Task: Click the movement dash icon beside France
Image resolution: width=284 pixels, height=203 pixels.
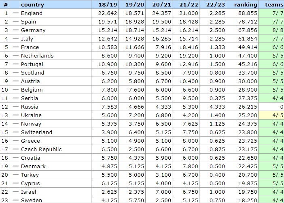Action: tap(16, 47)
